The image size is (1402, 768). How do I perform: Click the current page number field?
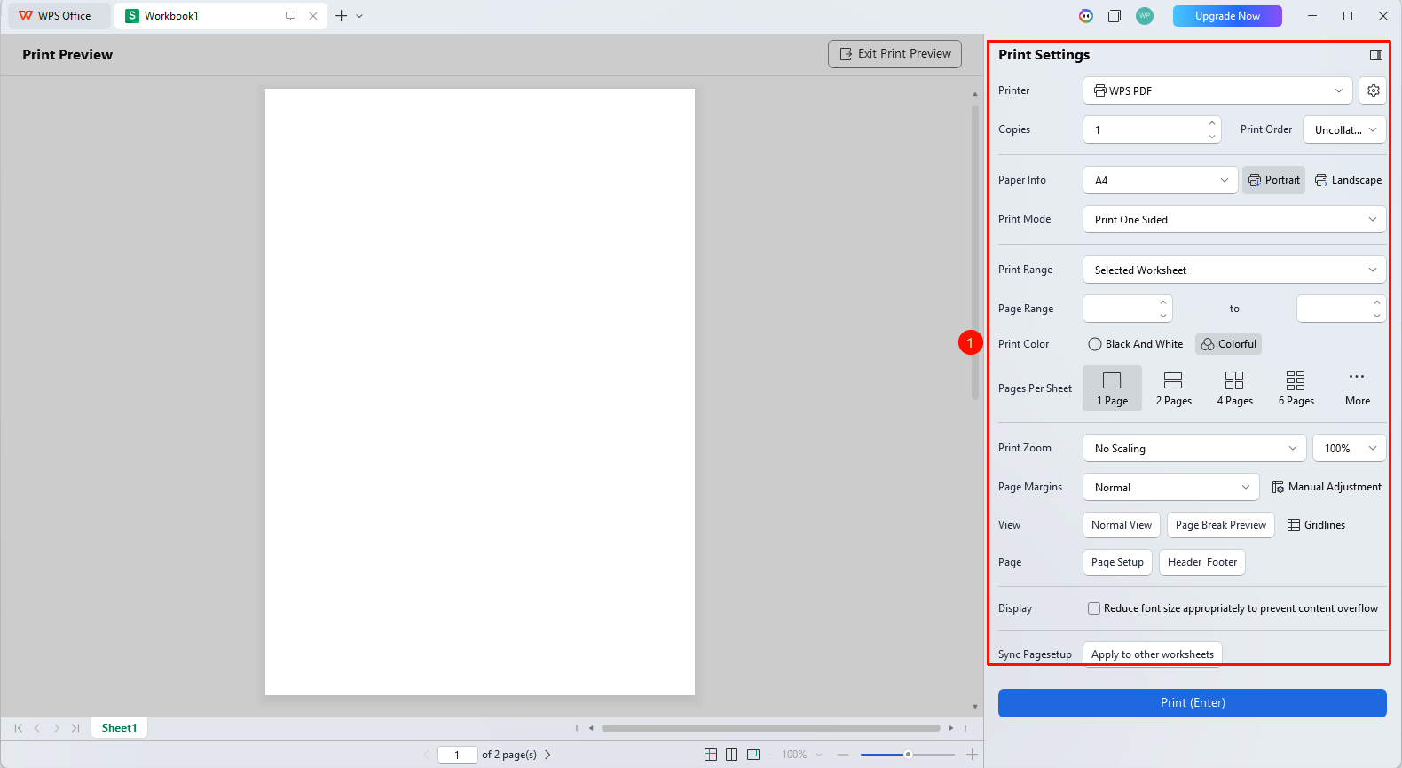[x=458, y=755]
